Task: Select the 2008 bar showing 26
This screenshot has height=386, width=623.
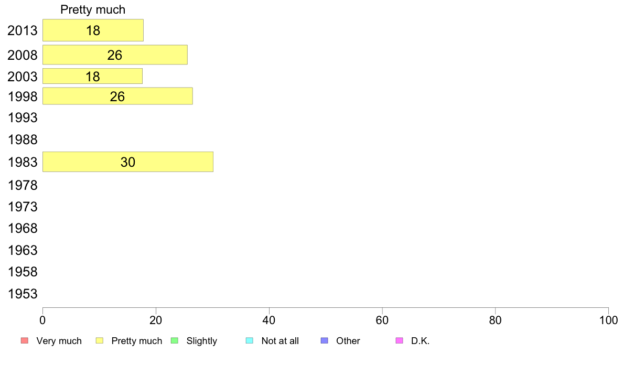Action: pos(115,55)
